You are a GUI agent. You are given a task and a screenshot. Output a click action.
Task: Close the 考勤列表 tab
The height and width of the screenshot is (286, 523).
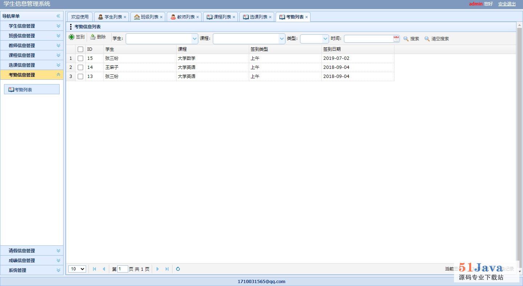[x=307, y=17]
